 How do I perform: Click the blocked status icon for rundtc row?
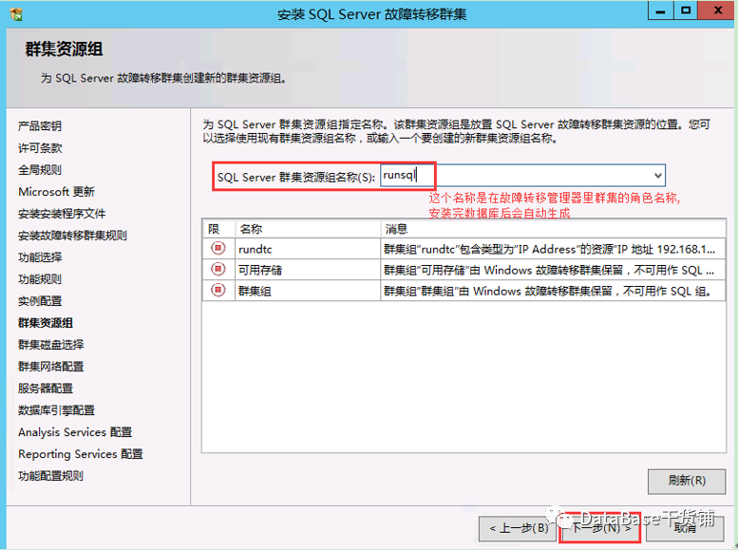coord(218,248)
